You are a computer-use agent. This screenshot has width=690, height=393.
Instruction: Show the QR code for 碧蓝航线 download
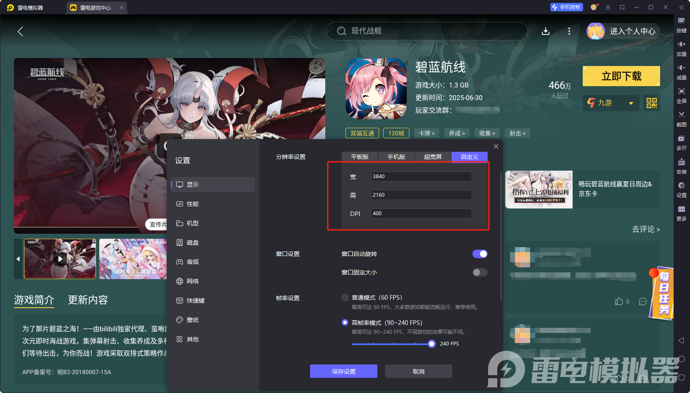click(x=652, y=103)
